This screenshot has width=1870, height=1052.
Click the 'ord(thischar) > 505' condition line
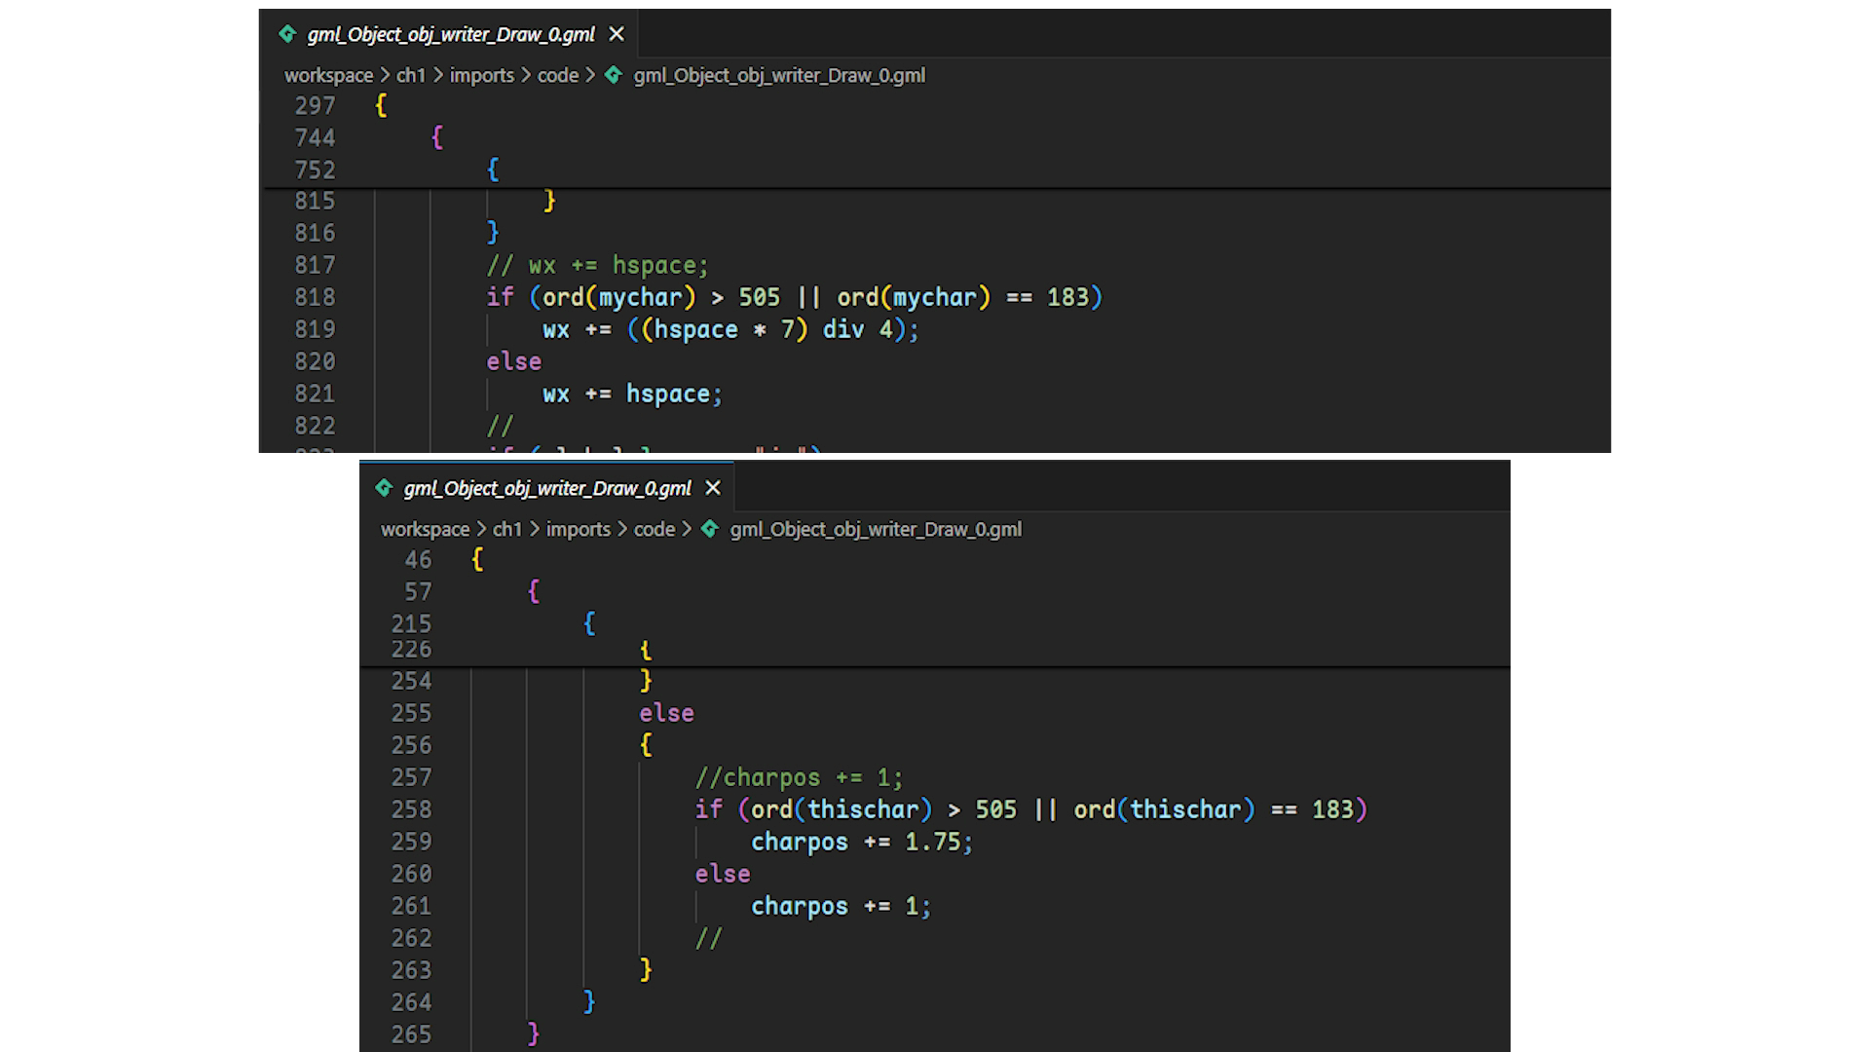(x=1030, y=809)
